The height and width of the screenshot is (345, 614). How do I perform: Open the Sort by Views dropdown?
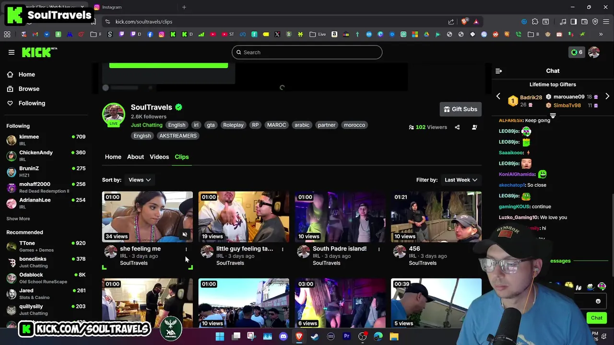click(140, 180)
